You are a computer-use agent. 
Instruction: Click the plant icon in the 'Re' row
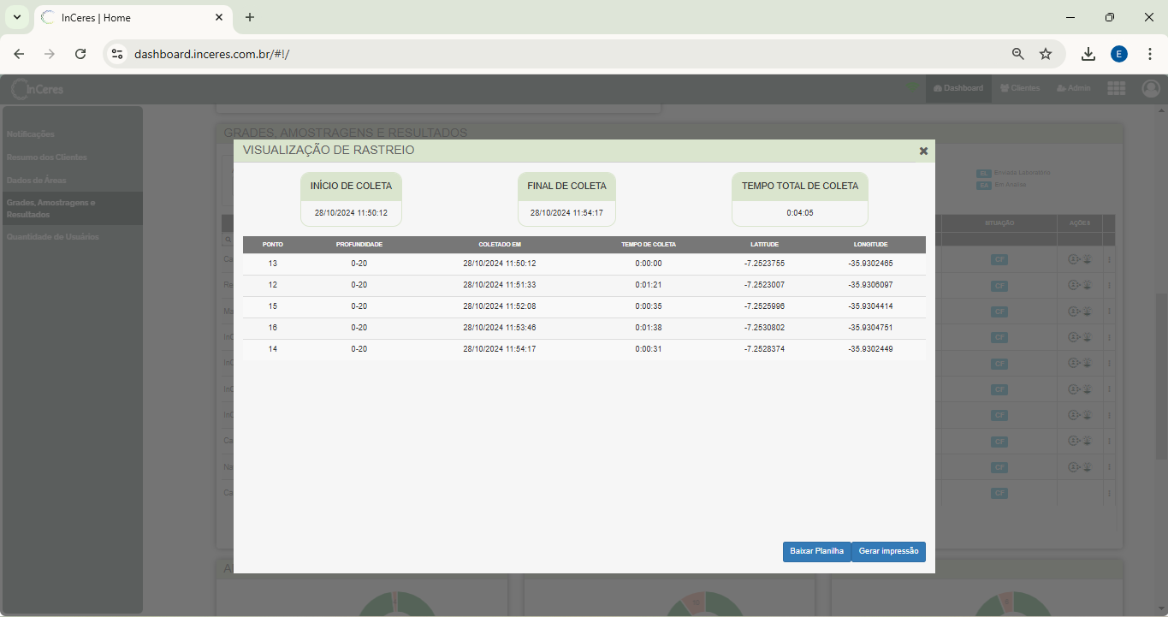coord(1088,286)
